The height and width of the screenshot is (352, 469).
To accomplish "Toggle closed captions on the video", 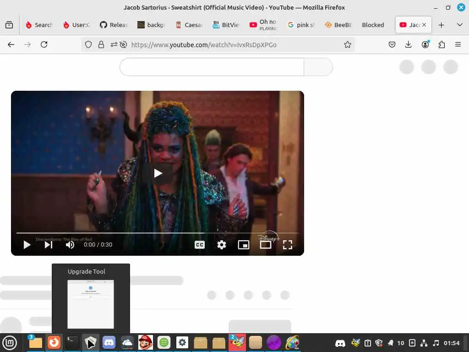I will [x=200, y=245].
